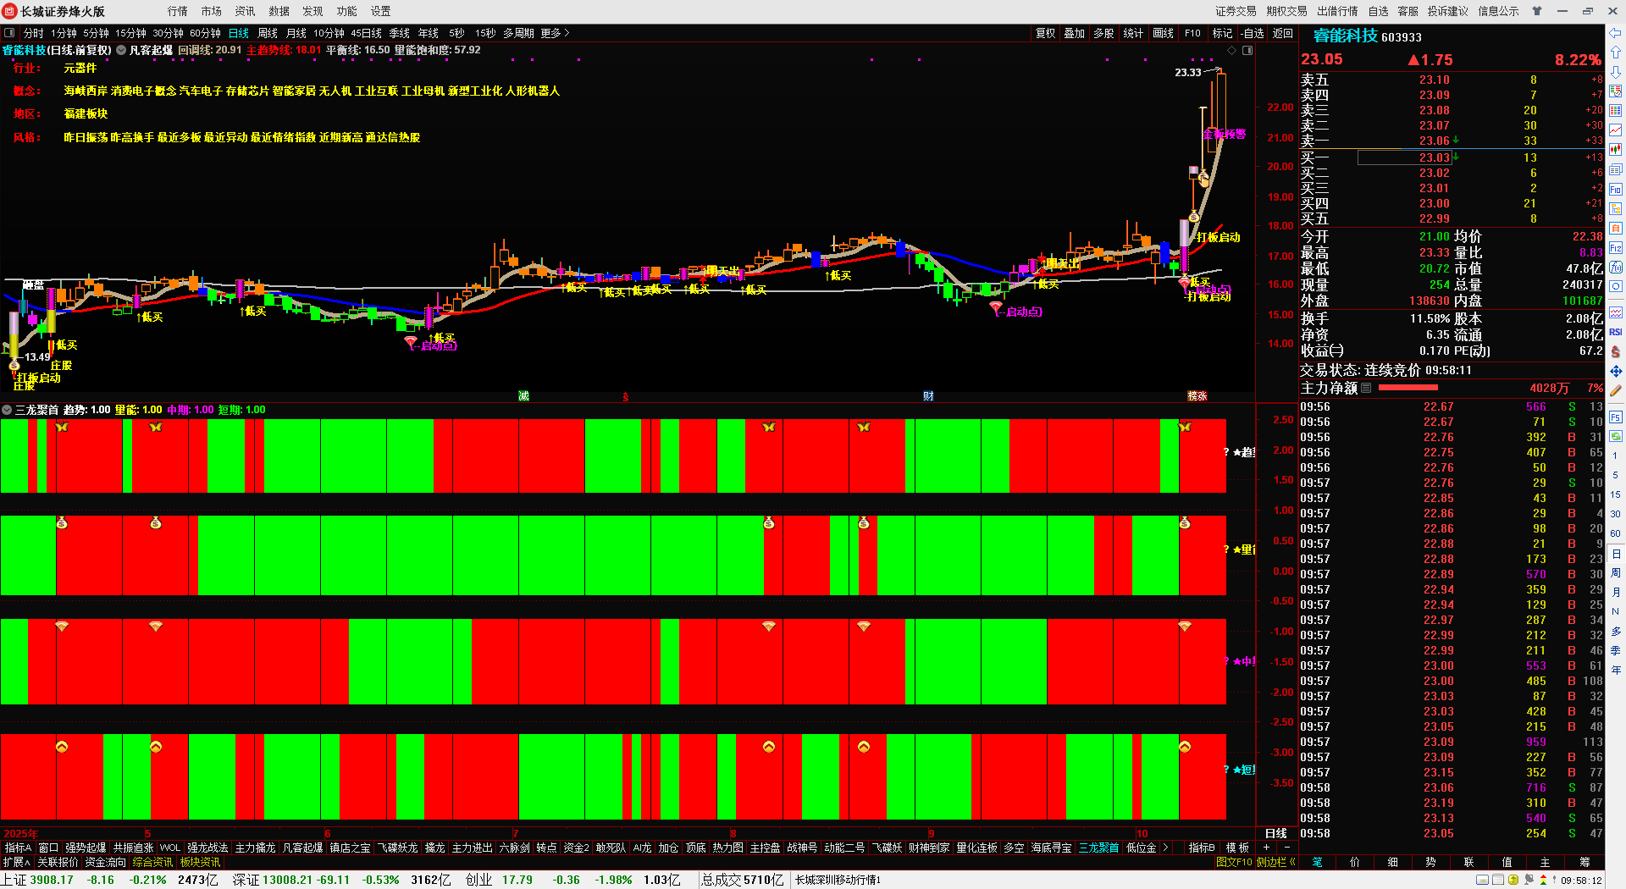Expand the 更多 periods dropdown
This screenshot has width=1626, height=889.
(x=555, y=33)
